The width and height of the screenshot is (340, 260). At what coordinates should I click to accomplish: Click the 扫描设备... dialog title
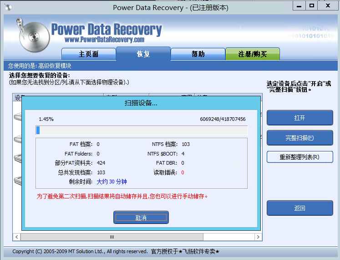141,103
